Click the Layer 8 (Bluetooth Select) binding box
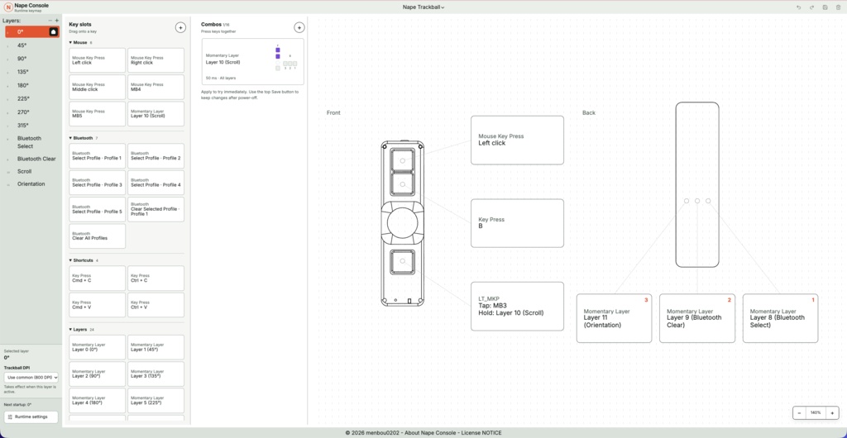Image resolution: width=847 pixels, height=438 pixels. (x=780, y=318)
